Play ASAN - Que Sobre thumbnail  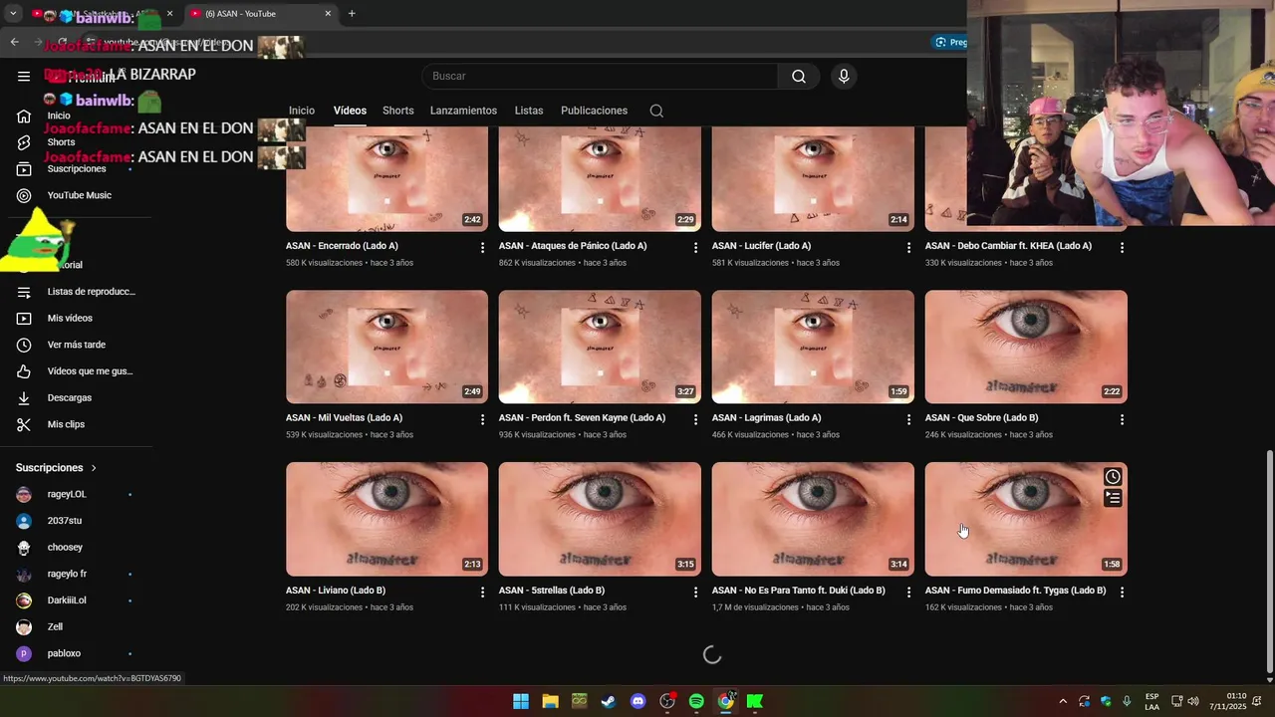pyautogui.click(x=1026, y=347)
